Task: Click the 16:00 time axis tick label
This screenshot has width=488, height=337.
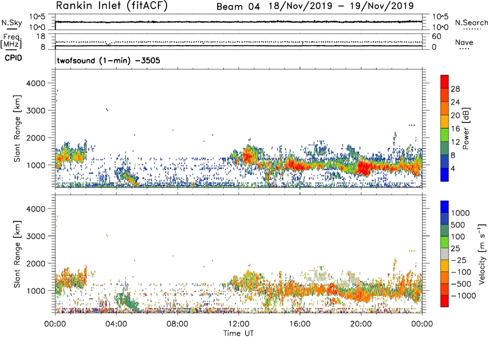Action: click(x=300, y=324)
